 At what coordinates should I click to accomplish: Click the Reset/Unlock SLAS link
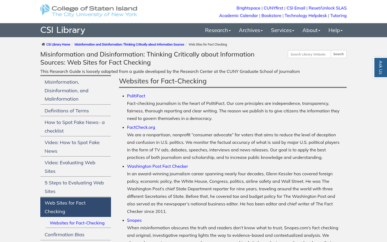click(x=327, y=8)
